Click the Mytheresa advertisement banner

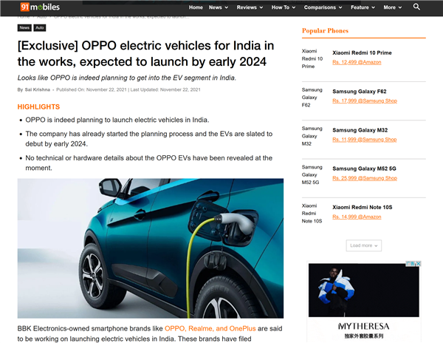[363, 299]
